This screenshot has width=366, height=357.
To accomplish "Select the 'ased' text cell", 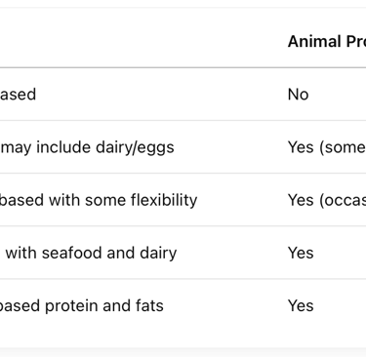I will (x=18, y=95).
